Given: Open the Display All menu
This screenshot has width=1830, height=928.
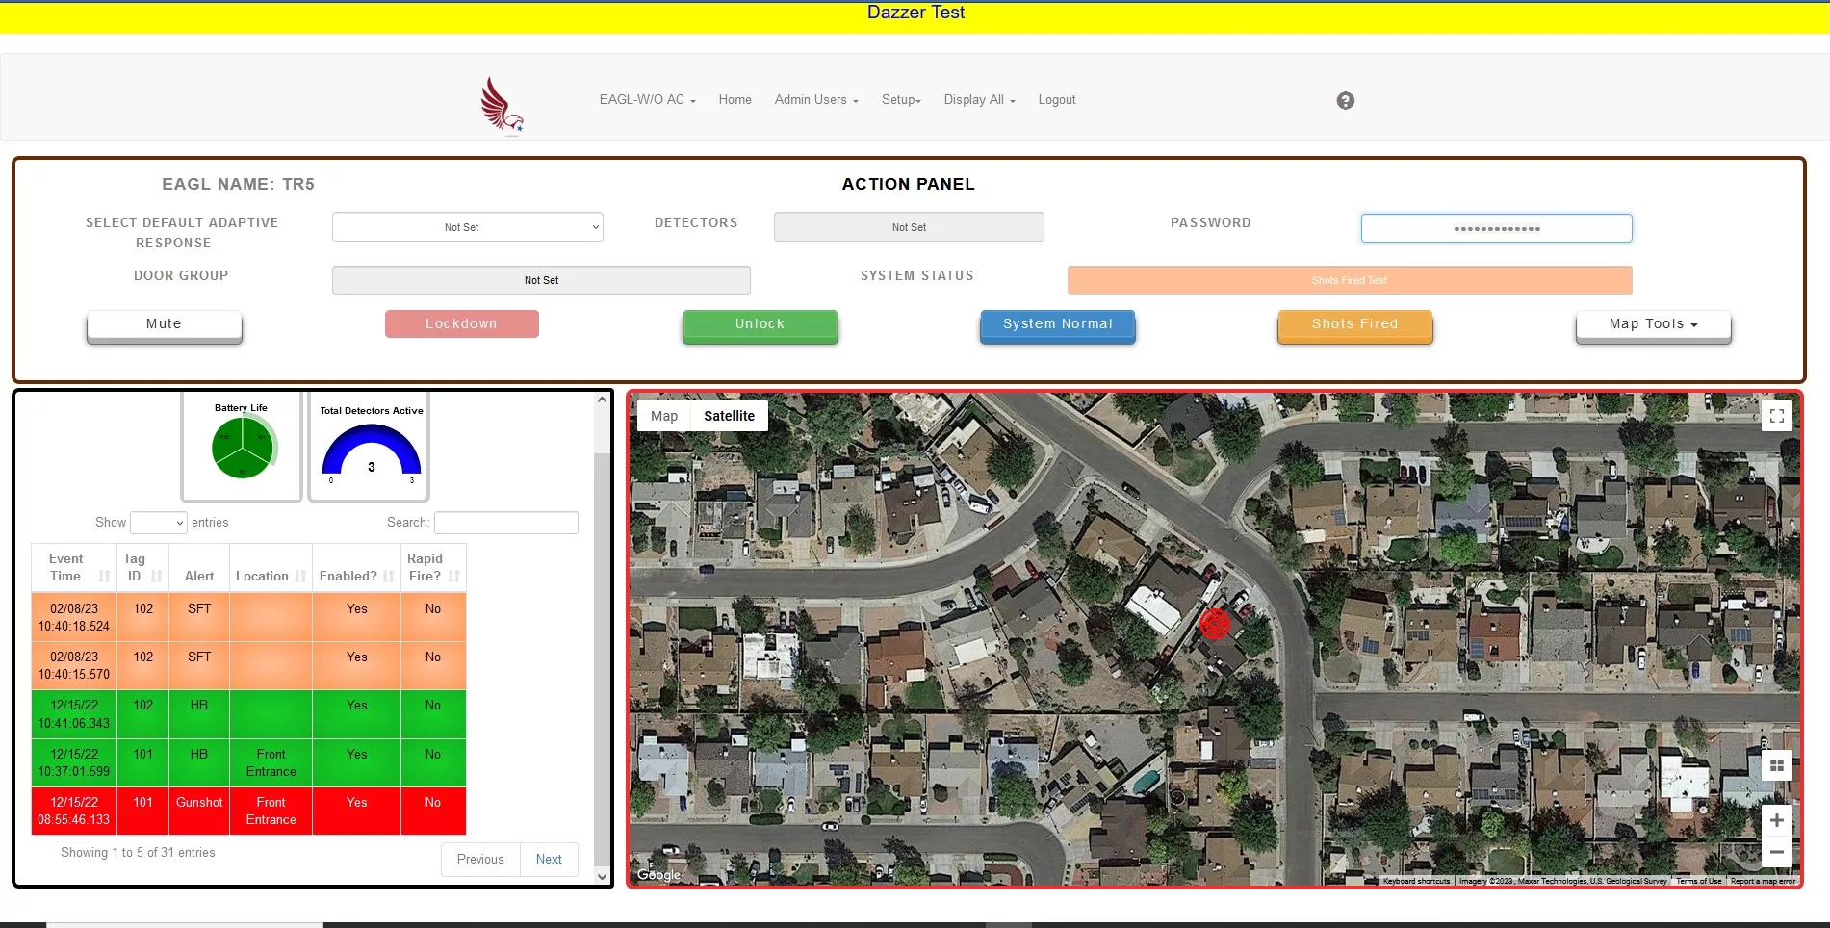Looking at the screenshot, I should (x=979, y=100).
